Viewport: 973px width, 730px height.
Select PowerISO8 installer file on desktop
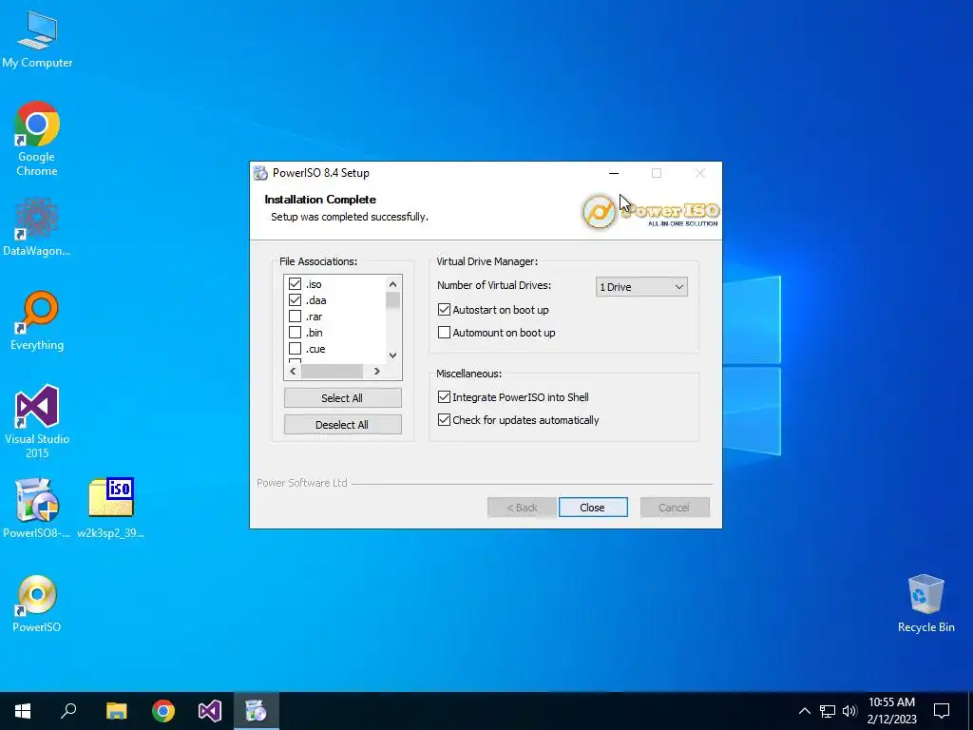click(37, 509)
